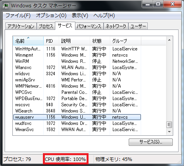Click PID 3648 cell

point(51,111)
